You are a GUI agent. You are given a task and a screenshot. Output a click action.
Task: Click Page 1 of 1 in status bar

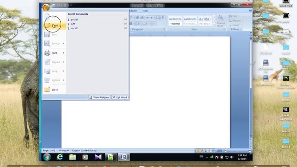(x=49, y=150)
